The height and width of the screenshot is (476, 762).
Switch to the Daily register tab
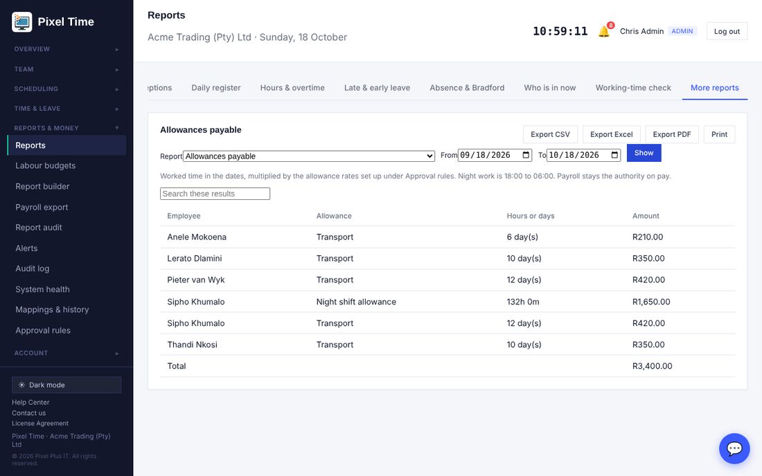216,88
